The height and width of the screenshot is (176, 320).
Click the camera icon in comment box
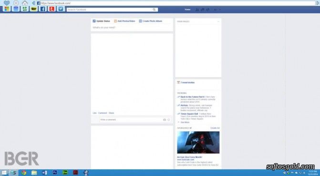(165, 120)
